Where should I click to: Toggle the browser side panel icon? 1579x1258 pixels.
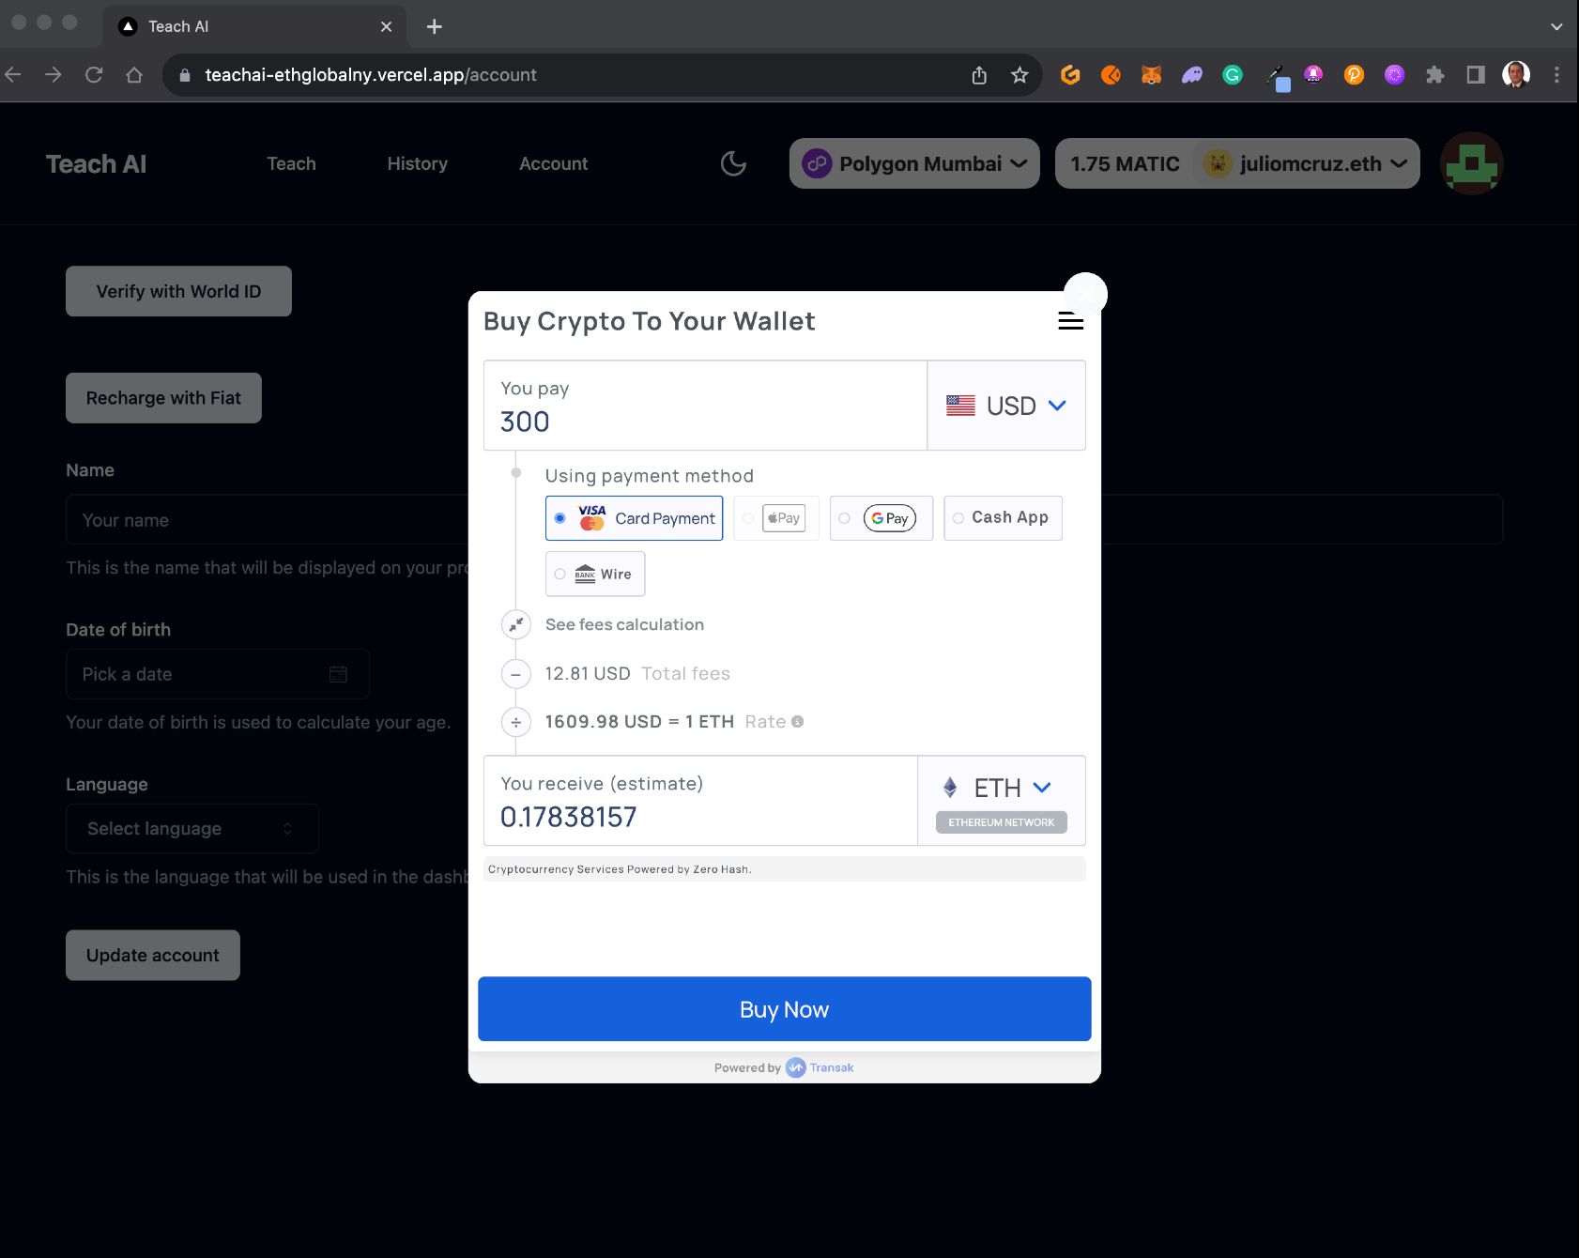tap(1476, 75)
